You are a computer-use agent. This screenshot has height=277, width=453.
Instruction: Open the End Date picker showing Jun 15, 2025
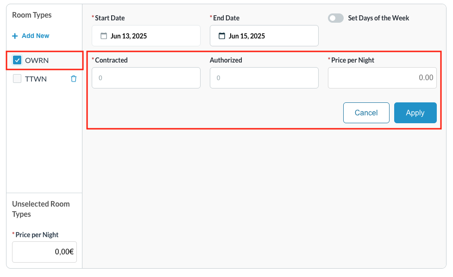tap(264, 36)
